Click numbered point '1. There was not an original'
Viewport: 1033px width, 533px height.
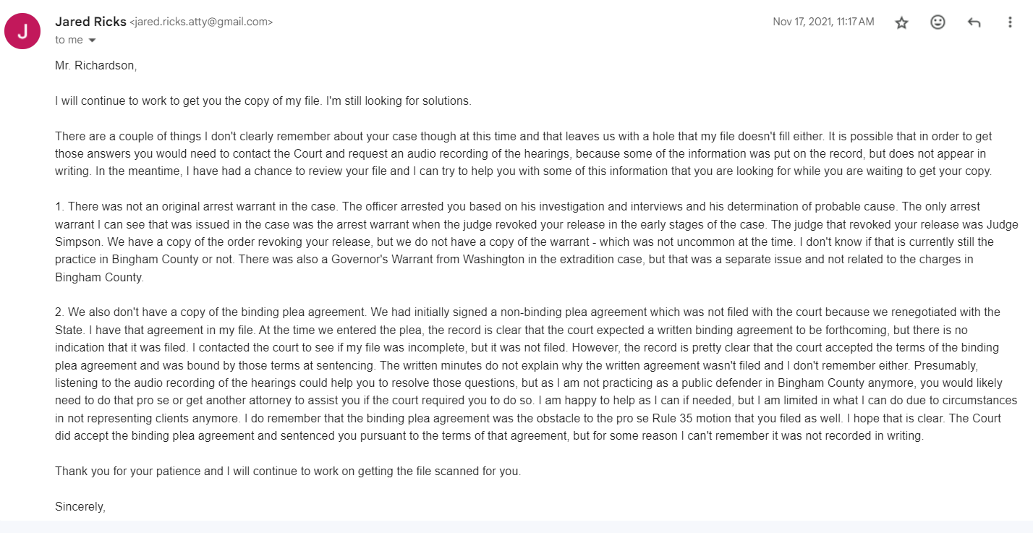tap(537, 242)
